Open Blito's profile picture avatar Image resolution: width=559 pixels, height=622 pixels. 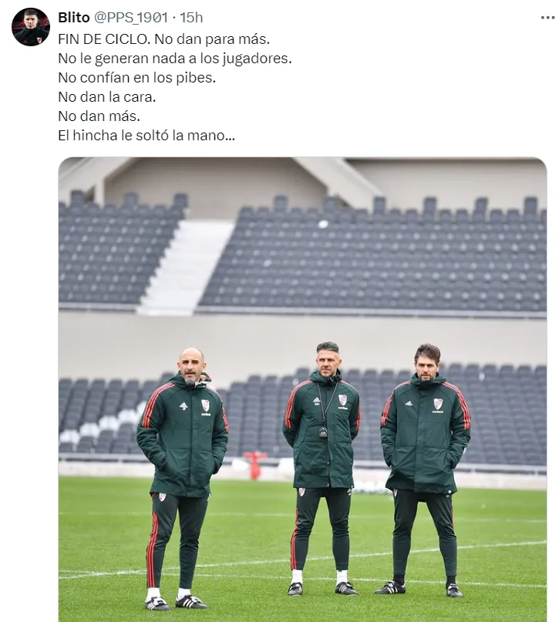31,26
